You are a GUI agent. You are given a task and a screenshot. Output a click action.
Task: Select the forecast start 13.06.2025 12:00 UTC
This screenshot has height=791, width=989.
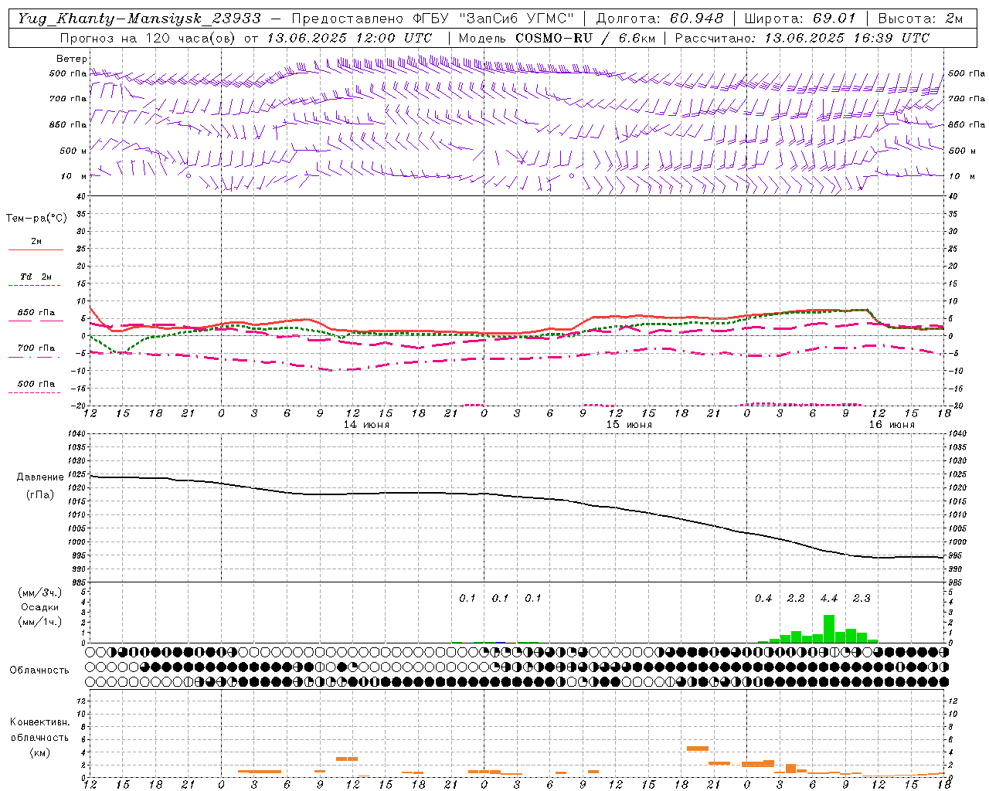(349, 38)
